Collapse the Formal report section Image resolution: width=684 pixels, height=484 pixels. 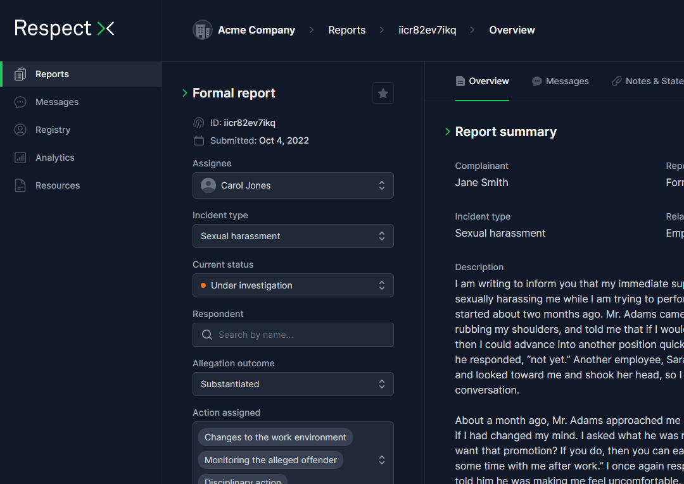(x=184, y=93)
